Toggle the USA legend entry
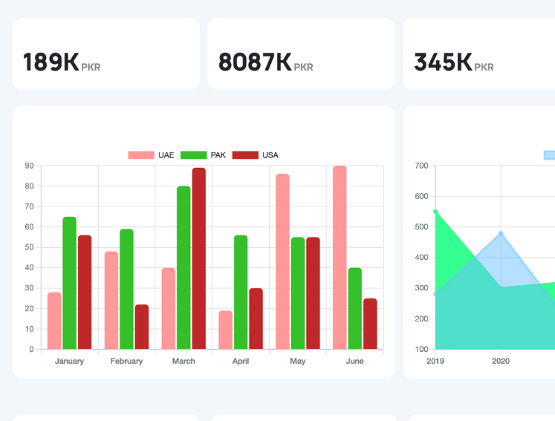Screen dimensions: 555x421 (255, 155)
